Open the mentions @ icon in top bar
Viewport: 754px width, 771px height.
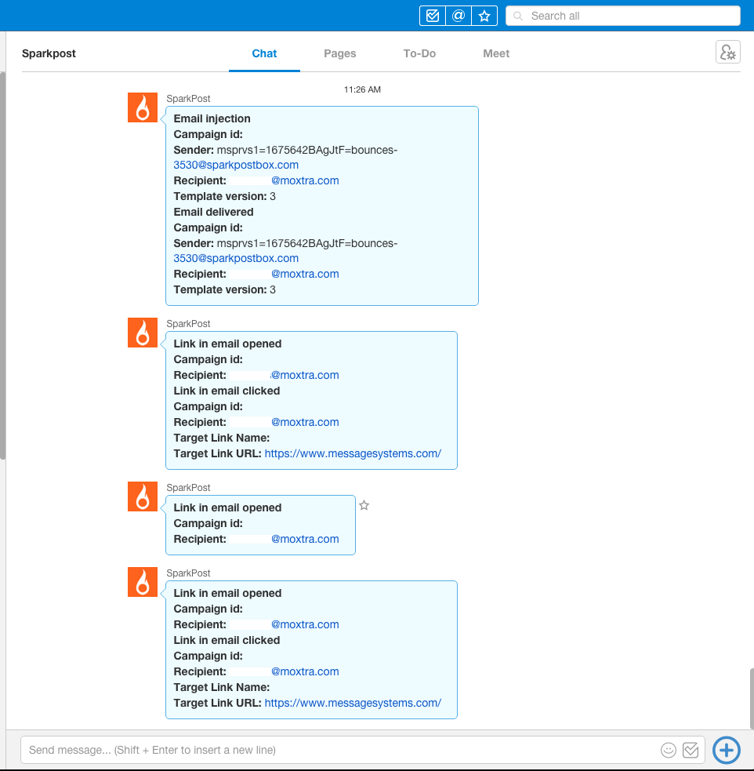[459, 16]
